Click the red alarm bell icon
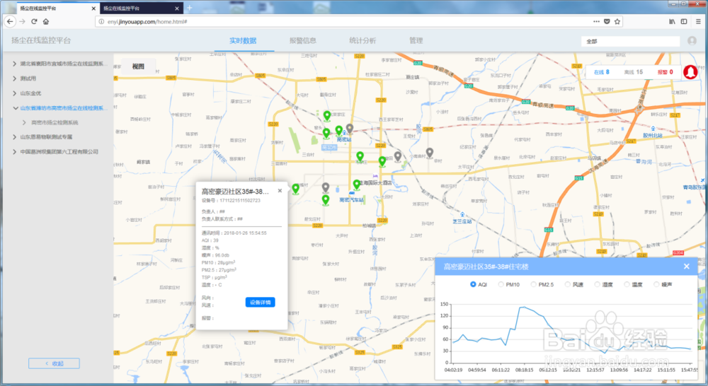Screen dimensions: 708x386 pyautogui.click(x=690, y=71)
